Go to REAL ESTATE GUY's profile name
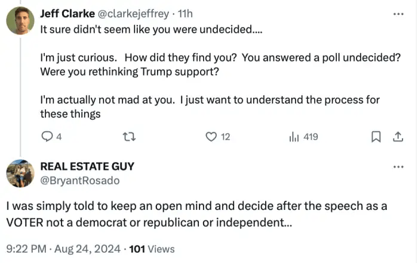This screenshot has height=263, width=418. (87, 166)
